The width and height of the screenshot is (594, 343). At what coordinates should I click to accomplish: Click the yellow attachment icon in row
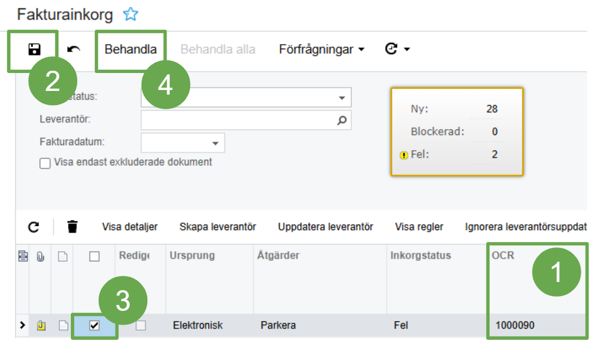(41, 326)
